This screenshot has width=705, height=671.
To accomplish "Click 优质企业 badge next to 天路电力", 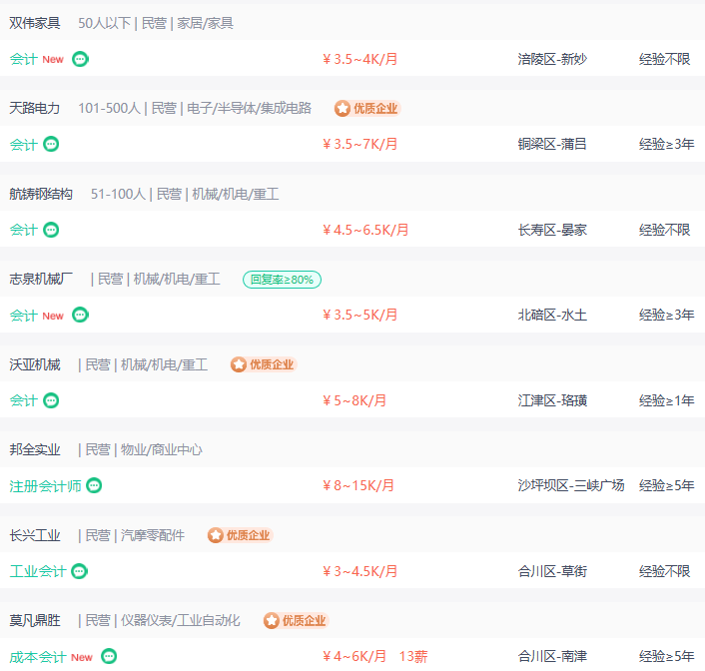I will tap(367, 109).
